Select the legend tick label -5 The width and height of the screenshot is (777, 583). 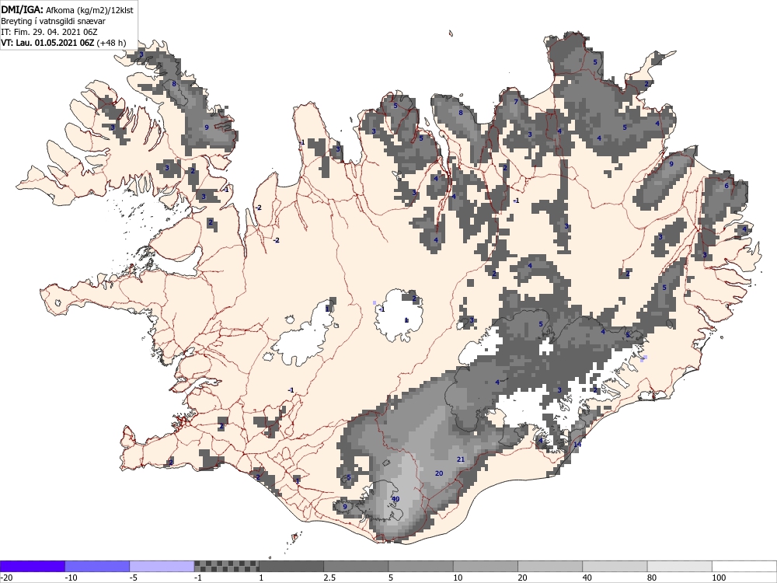tap(134, 578)
